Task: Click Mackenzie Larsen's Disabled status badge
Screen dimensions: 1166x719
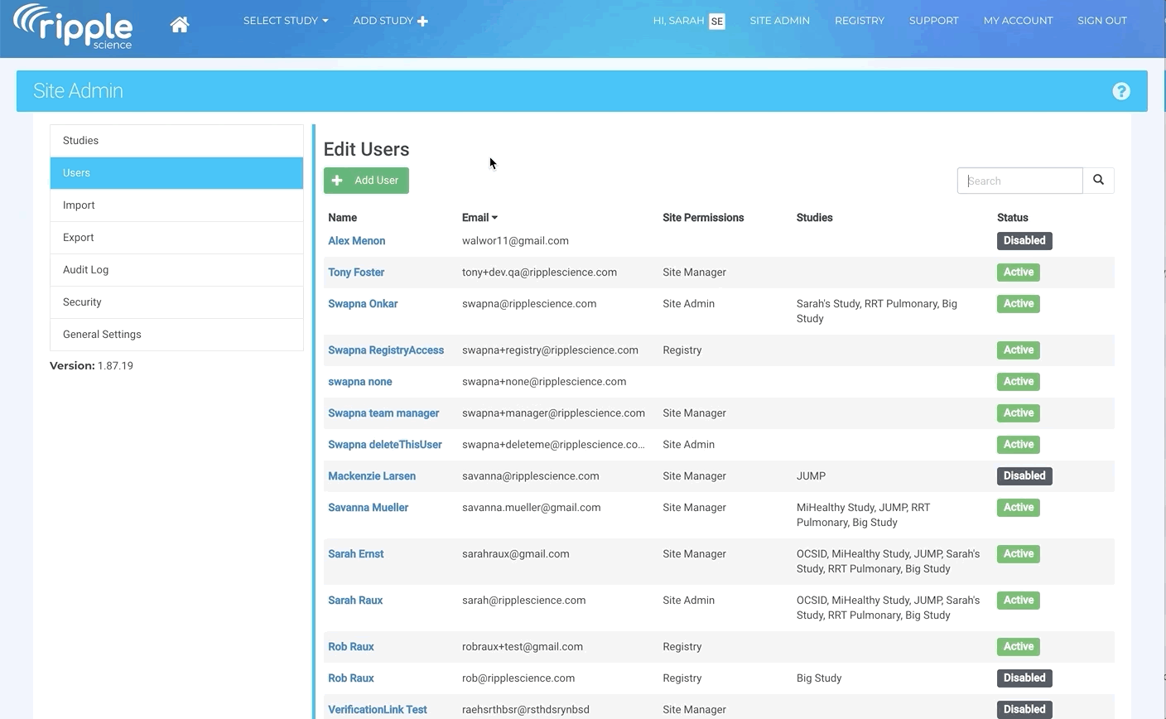Action: click(x=1024, y=476)
